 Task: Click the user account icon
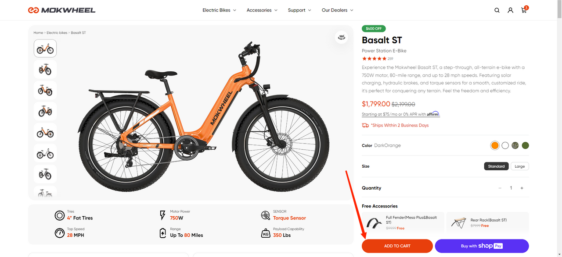(x=510, y=10)
